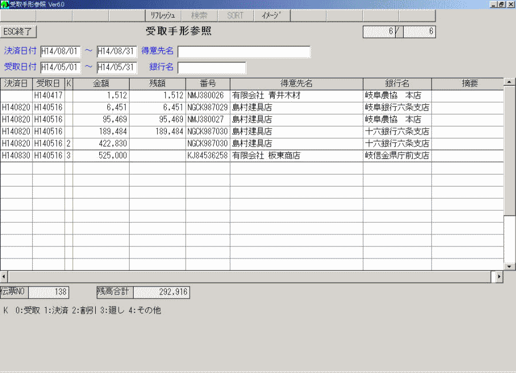This screenshot has width=516, height=373.
Task: Click the ESC終了 button
Action: pos(18,31)
